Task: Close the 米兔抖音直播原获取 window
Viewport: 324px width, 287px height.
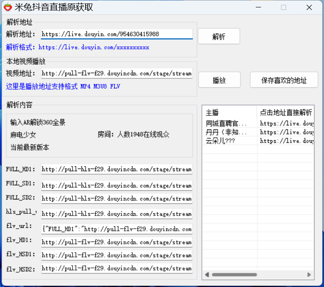Action: [x=309, y=7]
